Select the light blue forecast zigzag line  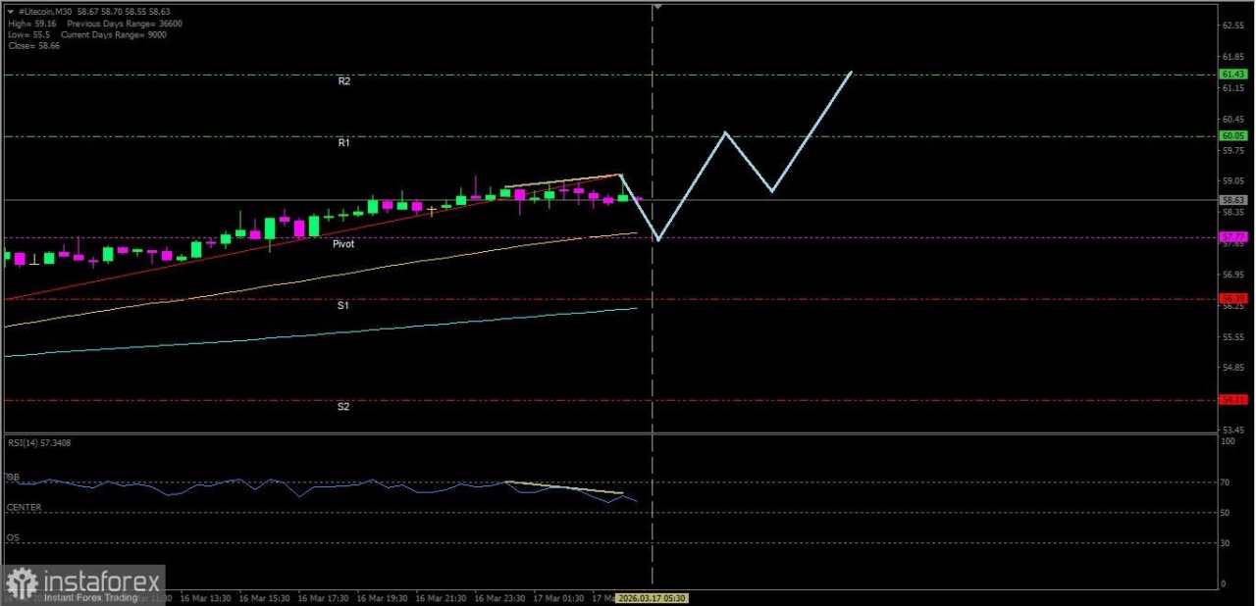click(726, 132)
